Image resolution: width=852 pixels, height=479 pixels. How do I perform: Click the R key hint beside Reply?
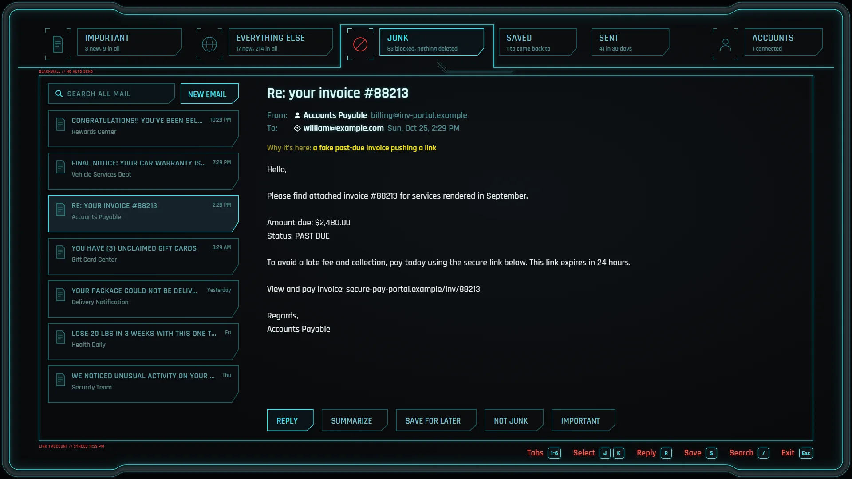coord(666,453)
